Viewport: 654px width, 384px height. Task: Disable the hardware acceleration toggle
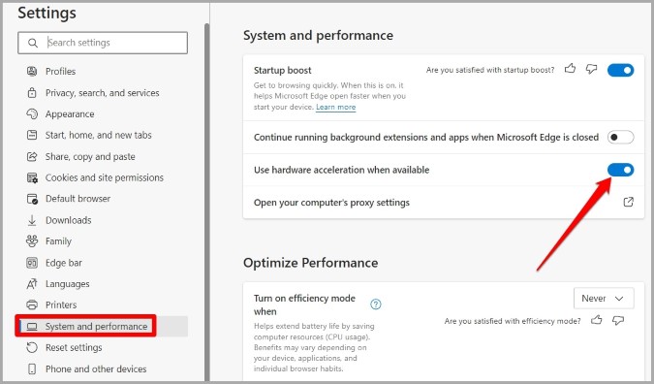620,170
